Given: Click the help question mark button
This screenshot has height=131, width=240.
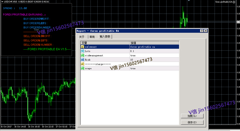Looking at the screenshot, I should click(x=202, y=31).
